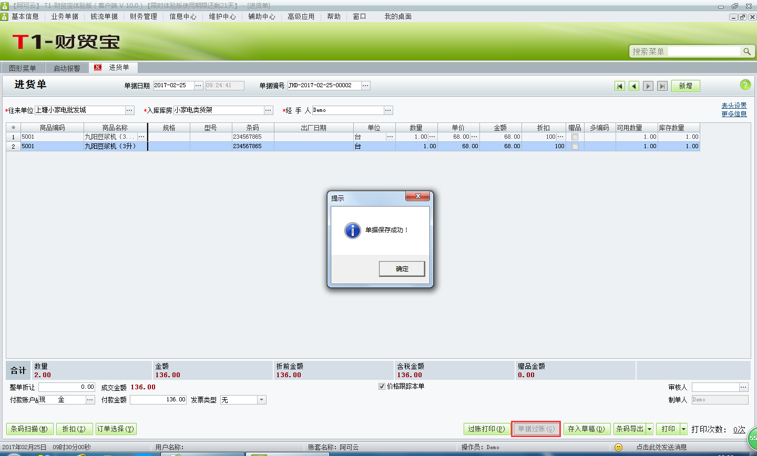Image resolution: width=757 pixels, height=456 pixels.
Task: Go to the previous voucher record
Action: tap(633, 85)
